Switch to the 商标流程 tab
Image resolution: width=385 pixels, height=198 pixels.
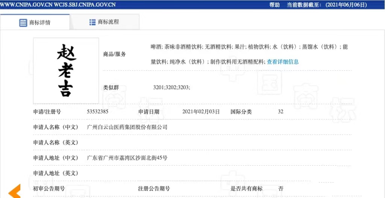(105, 22)
